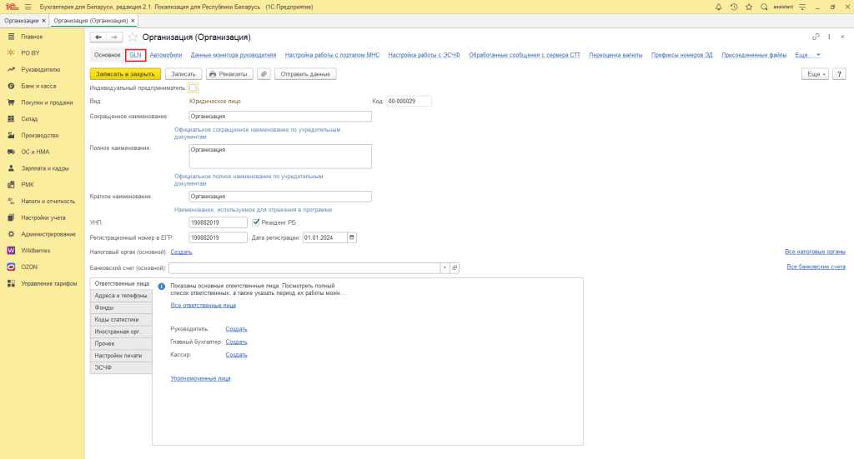This screenshot has width=854, height=459.
Task: Switch to the Адреса и телефоны tab
Action: [121, 296]
